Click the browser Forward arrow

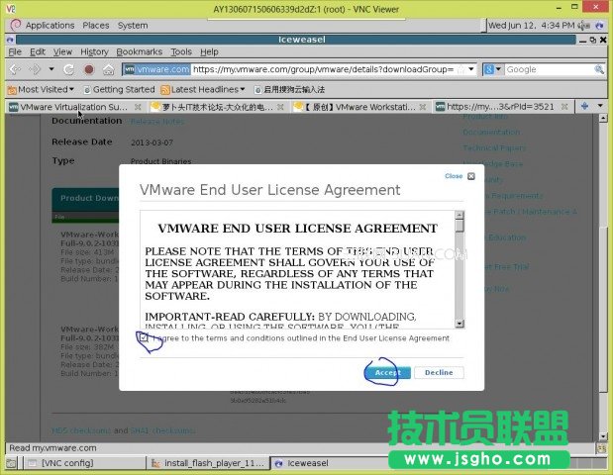click(x=36, y=69)
